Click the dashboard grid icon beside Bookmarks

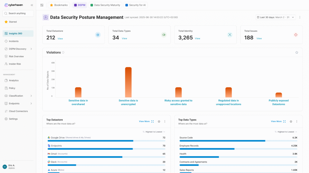[42, 5]
